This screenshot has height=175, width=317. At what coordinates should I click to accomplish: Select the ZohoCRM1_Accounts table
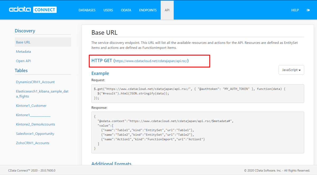pyautogui.click(x=33, y=143)
